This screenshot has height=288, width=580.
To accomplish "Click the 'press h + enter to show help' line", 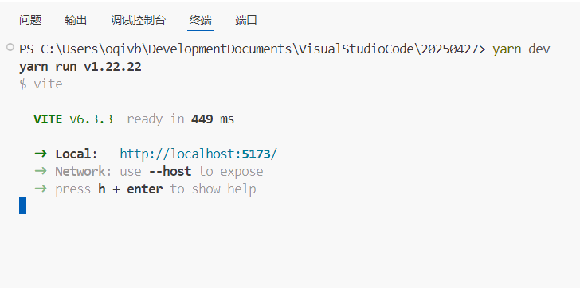I will (155, 189).
